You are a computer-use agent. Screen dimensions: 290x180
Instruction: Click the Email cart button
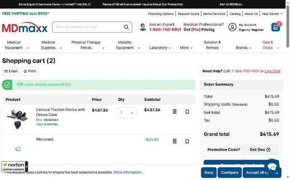click(11, 71)
